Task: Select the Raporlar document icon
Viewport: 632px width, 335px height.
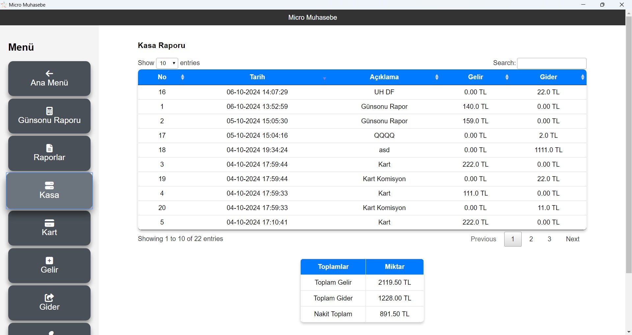Action: coord(49,148)
